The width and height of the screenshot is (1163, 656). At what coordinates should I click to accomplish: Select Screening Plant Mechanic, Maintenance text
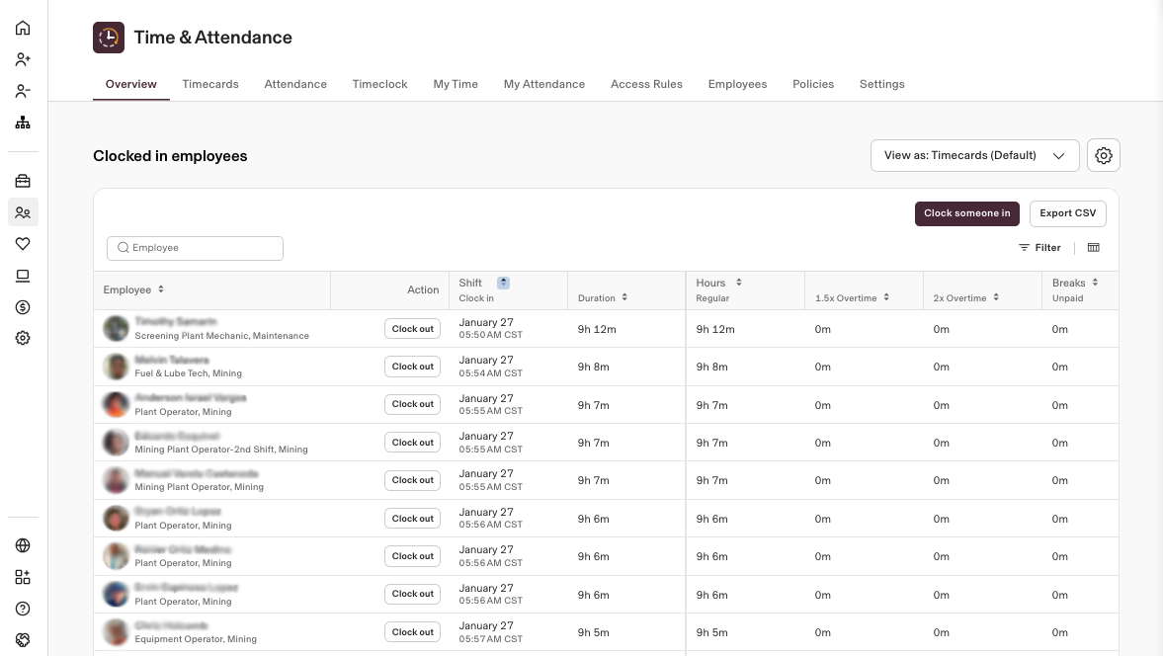tap(221, 336)
